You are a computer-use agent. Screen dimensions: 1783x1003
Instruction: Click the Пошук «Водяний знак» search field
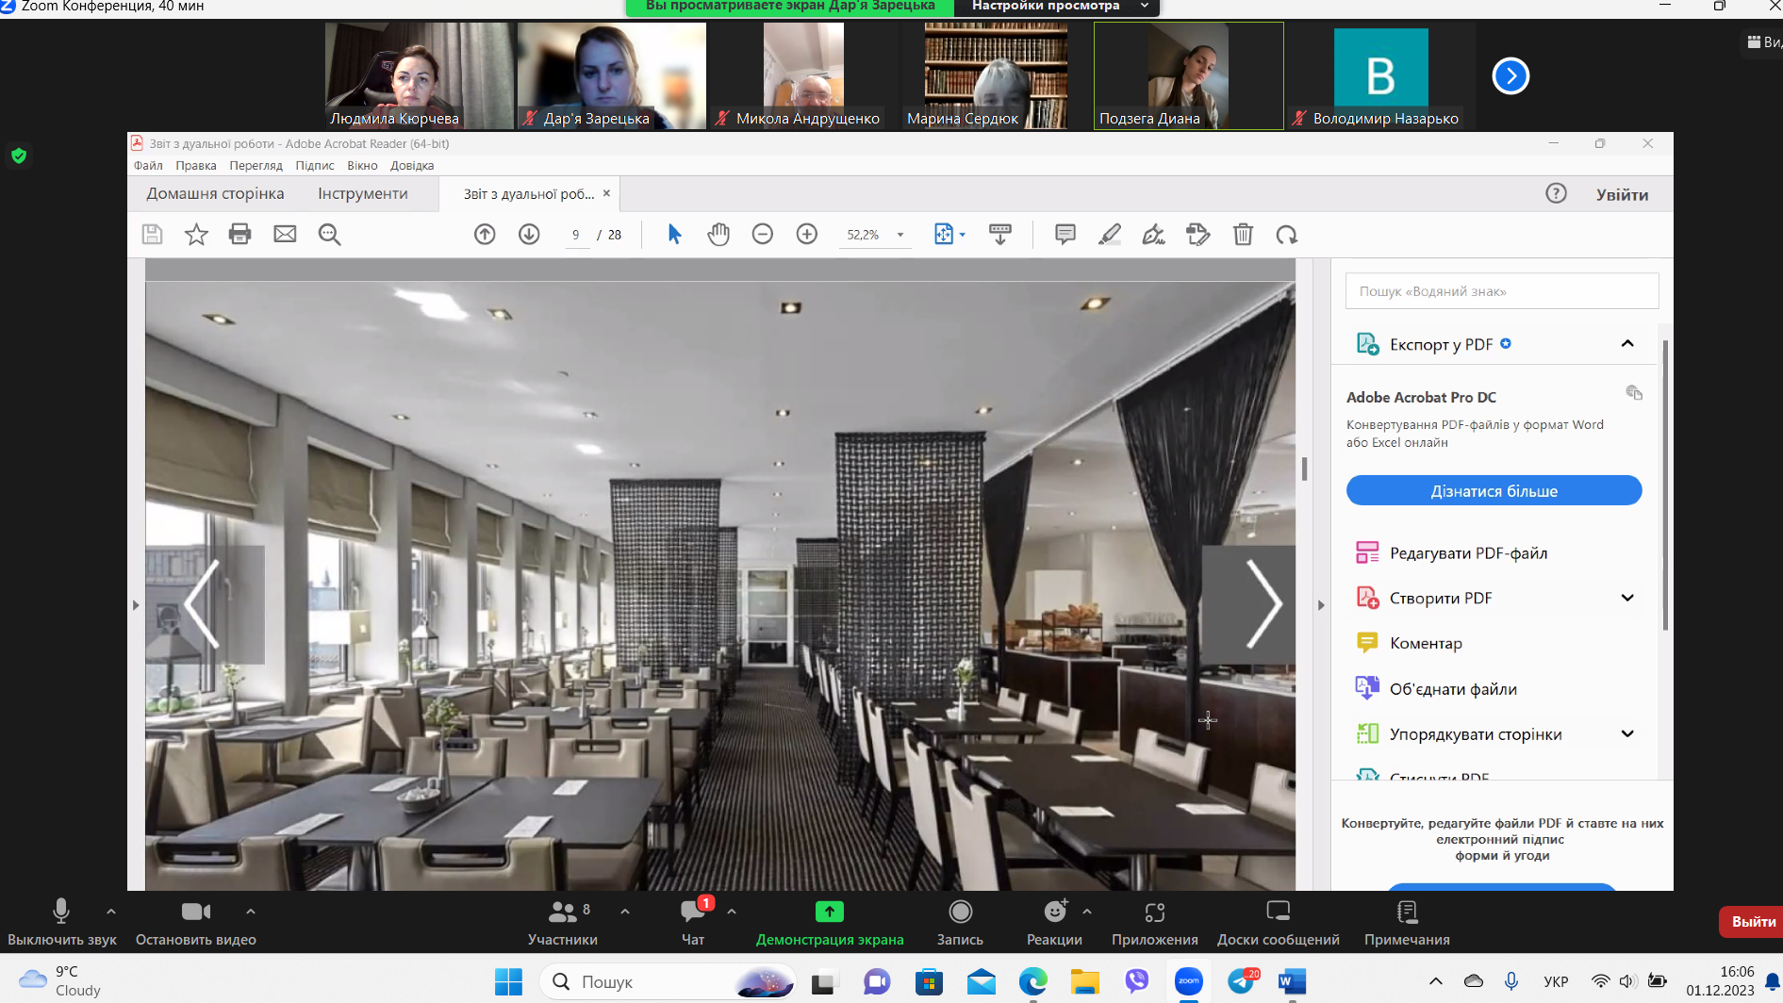(x=1501, y=291)
